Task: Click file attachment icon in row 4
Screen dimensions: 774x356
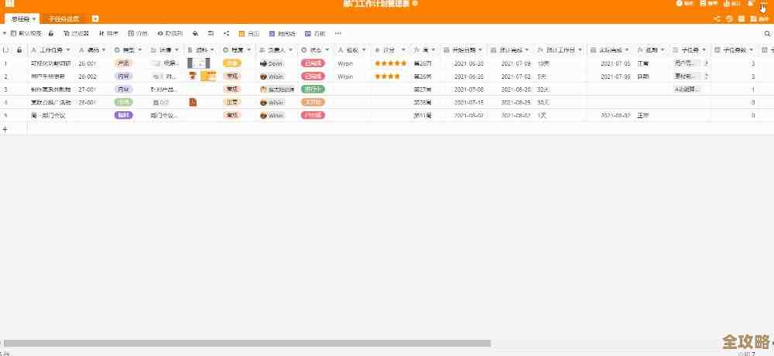Action: click(x=193, y=102)
